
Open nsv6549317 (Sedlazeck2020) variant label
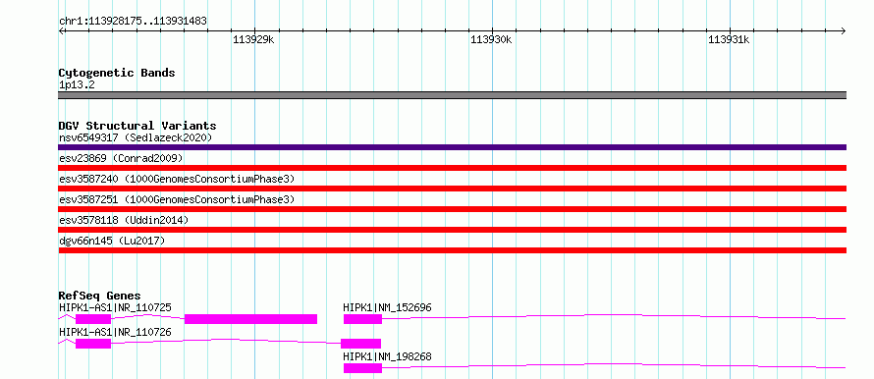[x=136, y=137]
